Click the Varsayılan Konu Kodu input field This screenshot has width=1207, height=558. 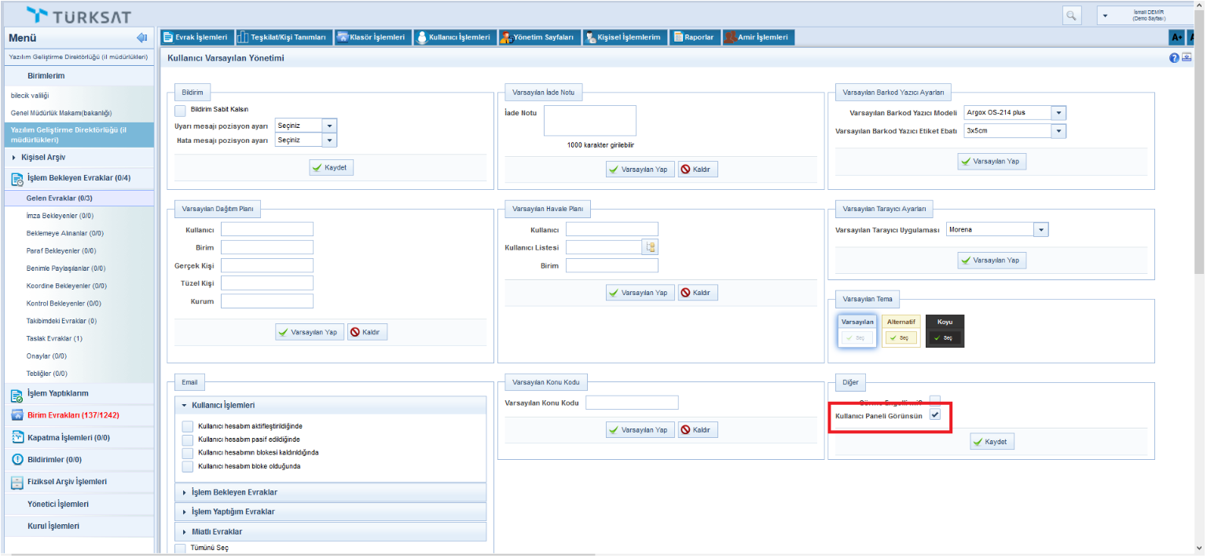pyautogui.click(x=631, y=403)
